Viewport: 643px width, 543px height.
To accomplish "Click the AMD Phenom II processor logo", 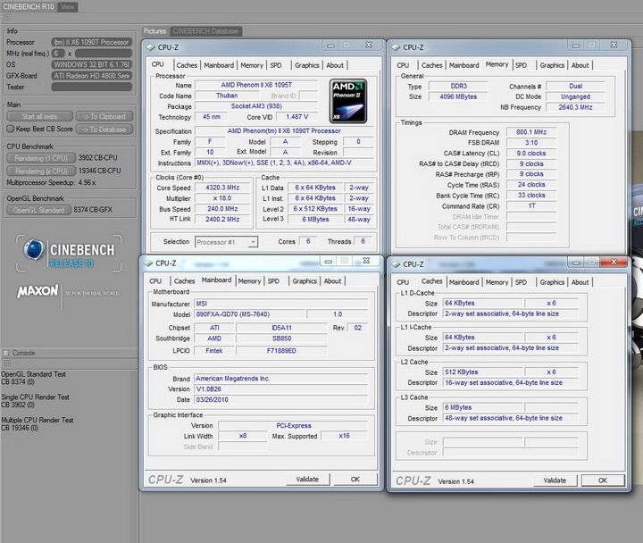I will point(348,100).
